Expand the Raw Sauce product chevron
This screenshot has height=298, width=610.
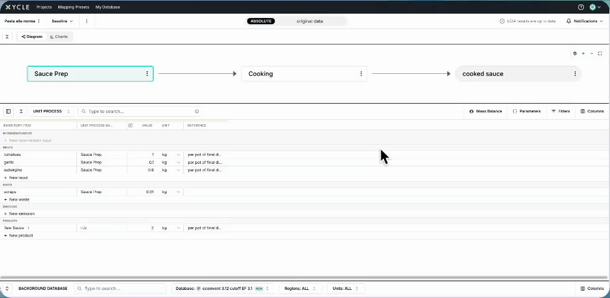tap(29, 228)
